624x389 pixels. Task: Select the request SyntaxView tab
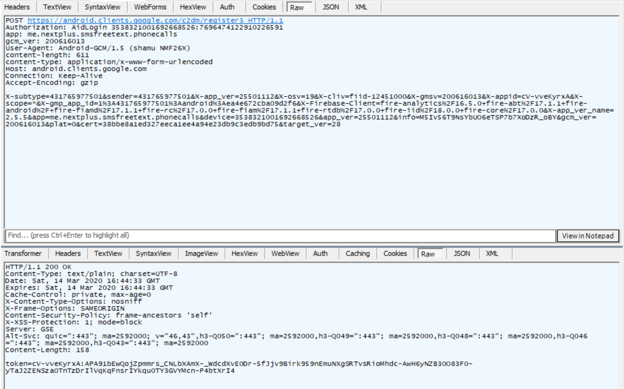pos(102,7)
